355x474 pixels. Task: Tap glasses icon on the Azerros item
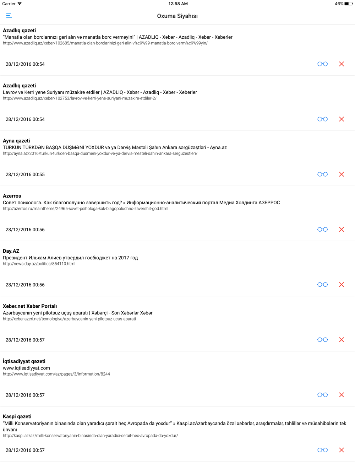pos(322,230)
